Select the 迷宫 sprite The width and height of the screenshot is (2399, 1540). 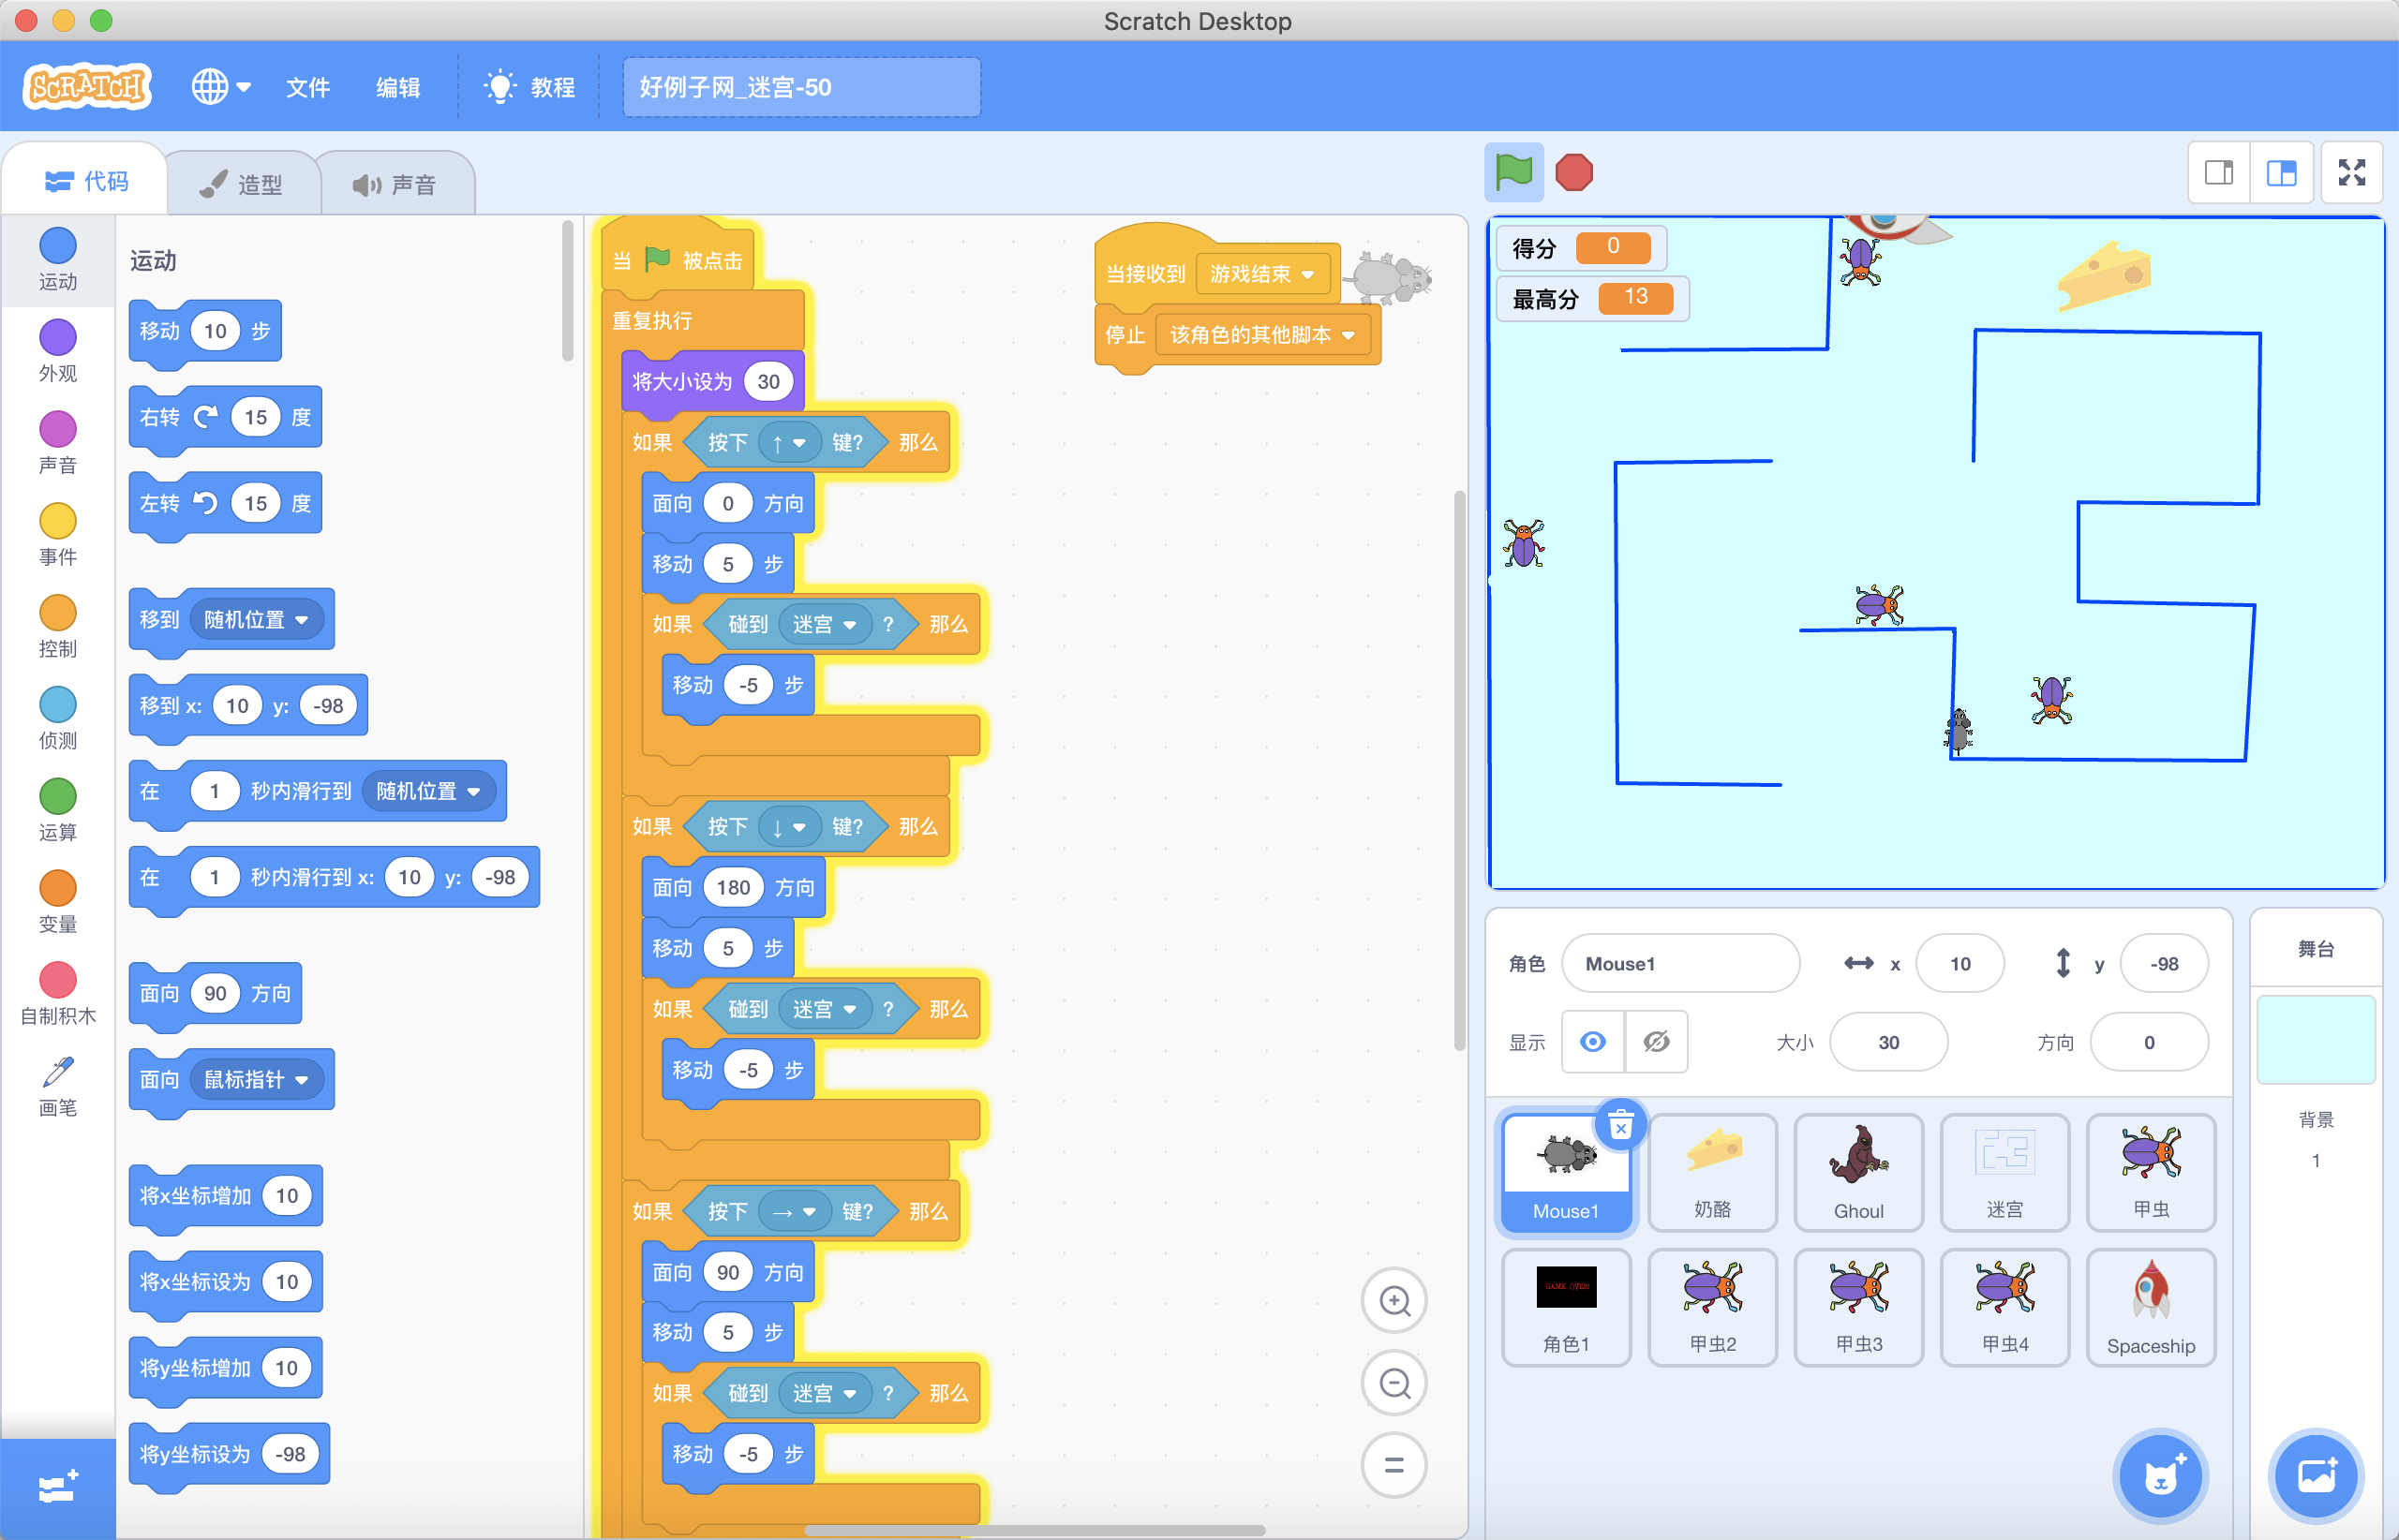point(2004,1173)
